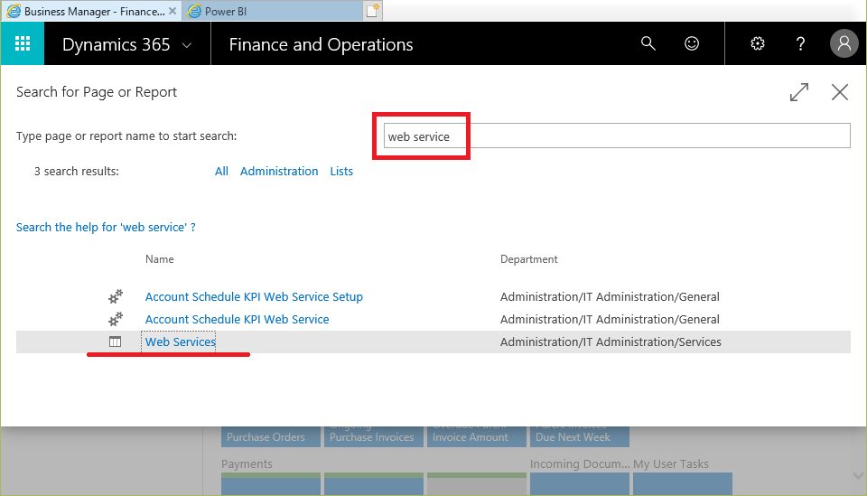Expand the Dynamics 365 dropdown chevron
This screenshot has width=867, height=496.
tap(187, 45)
